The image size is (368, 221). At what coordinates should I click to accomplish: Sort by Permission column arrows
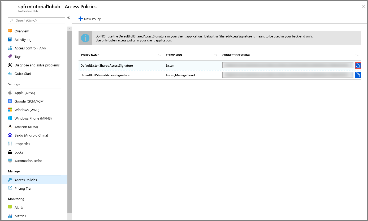216,55
